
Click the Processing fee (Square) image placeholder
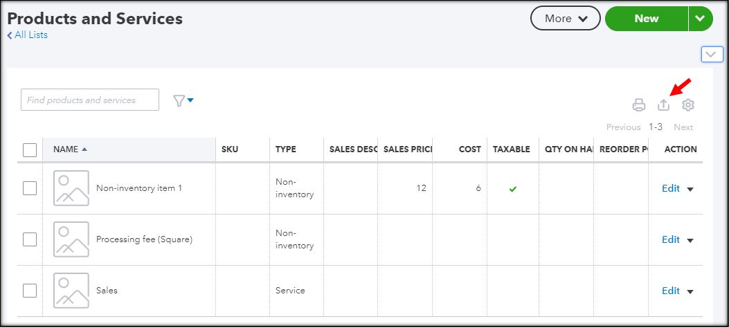pyautogui.click(x=71, y=239)
